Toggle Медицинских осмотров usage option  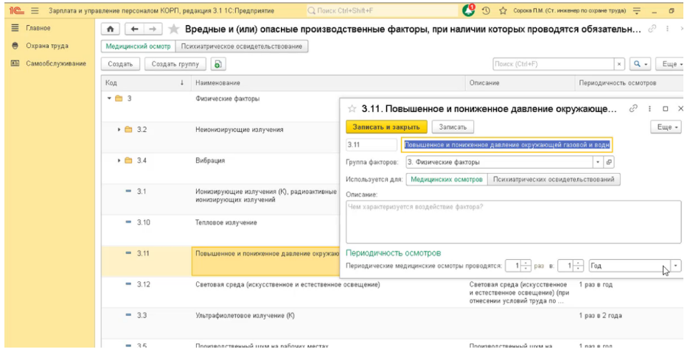(447, 179)
